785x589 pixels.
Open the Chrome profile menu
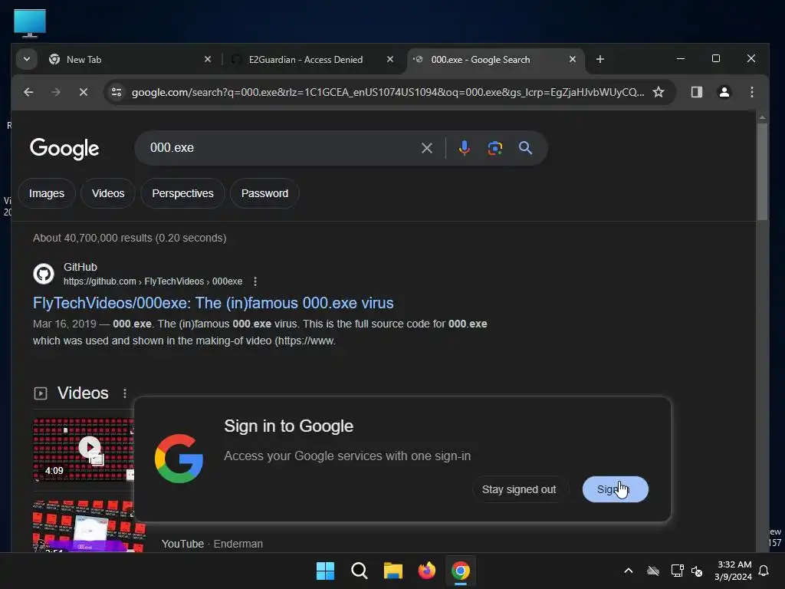click(724, 92)
